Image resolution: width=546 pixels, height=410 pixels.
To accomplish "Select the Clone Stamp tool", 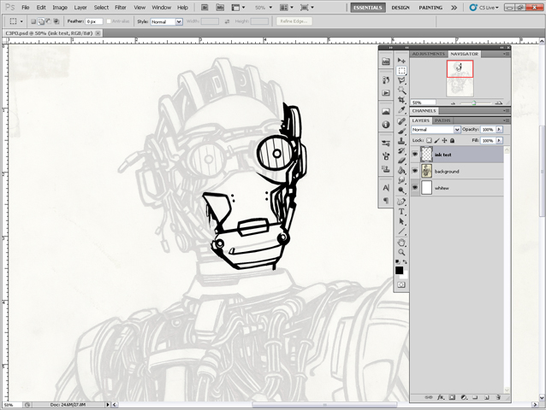I will 401,141.
